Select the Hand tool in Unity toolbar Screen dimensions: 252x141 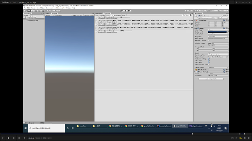26,10
